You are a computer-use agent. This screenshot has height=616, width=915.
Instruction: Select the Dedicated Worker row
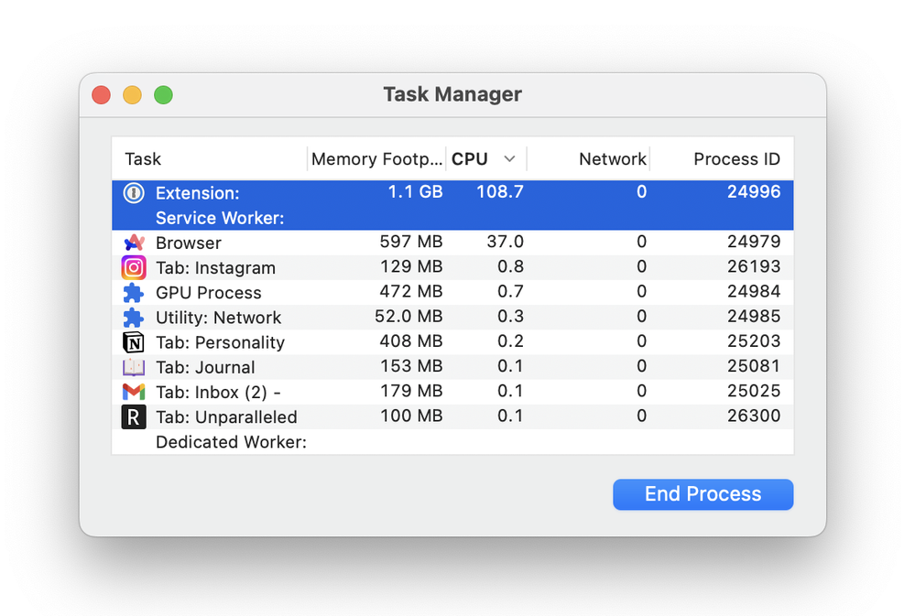[231, 442]
